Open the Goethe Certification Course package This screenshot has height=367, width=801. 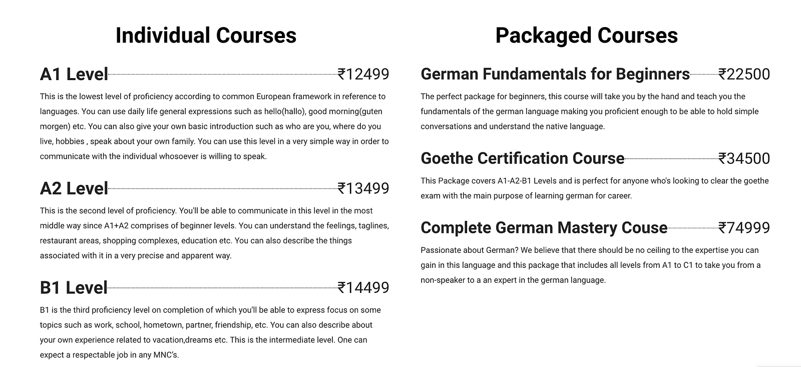[x=523, y=158]
